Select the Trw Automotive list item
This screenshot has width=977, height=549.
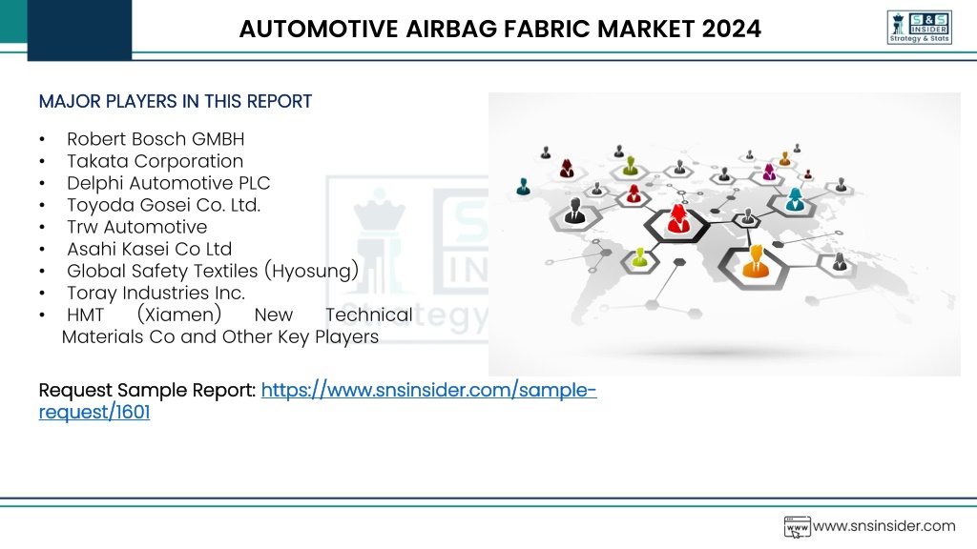tap(137, 227)
